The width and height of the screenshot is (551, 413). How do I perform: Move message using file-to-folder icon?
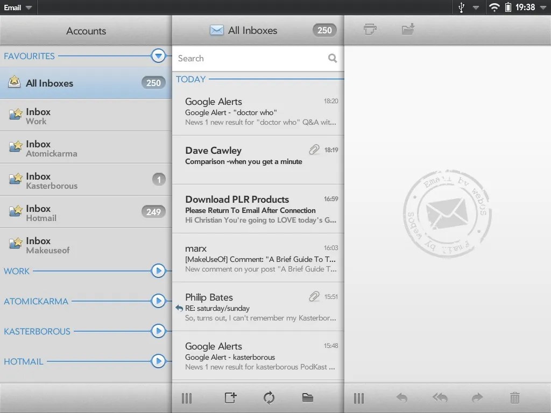(x=407, y=30)
